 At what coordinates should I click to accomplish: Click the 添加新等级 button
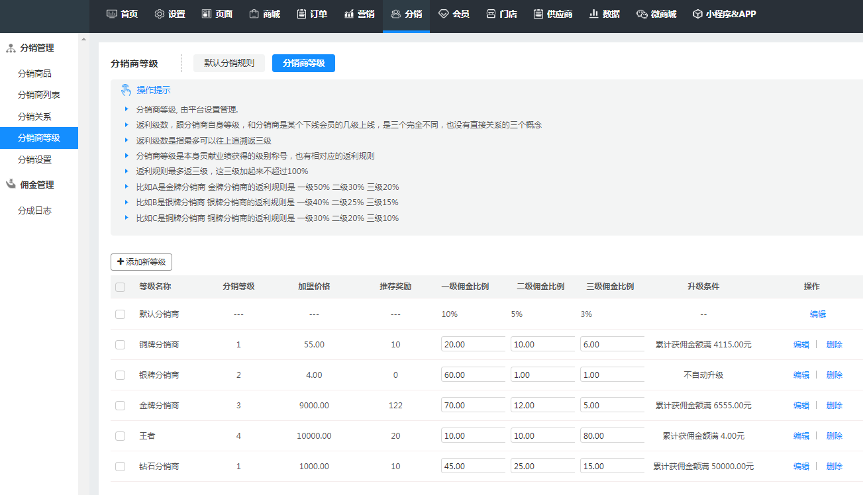tap(141, 262)
